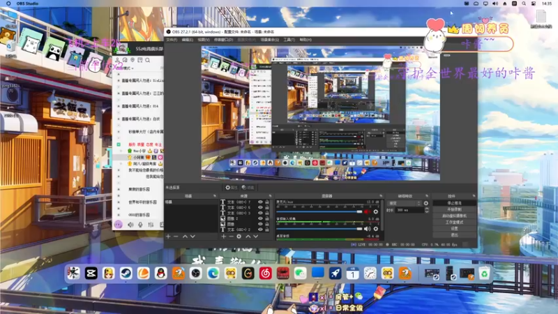Toggle visibility of 文本 (GDI+) 2 source
Screen dimensions: 558x314
coord(260,230)
